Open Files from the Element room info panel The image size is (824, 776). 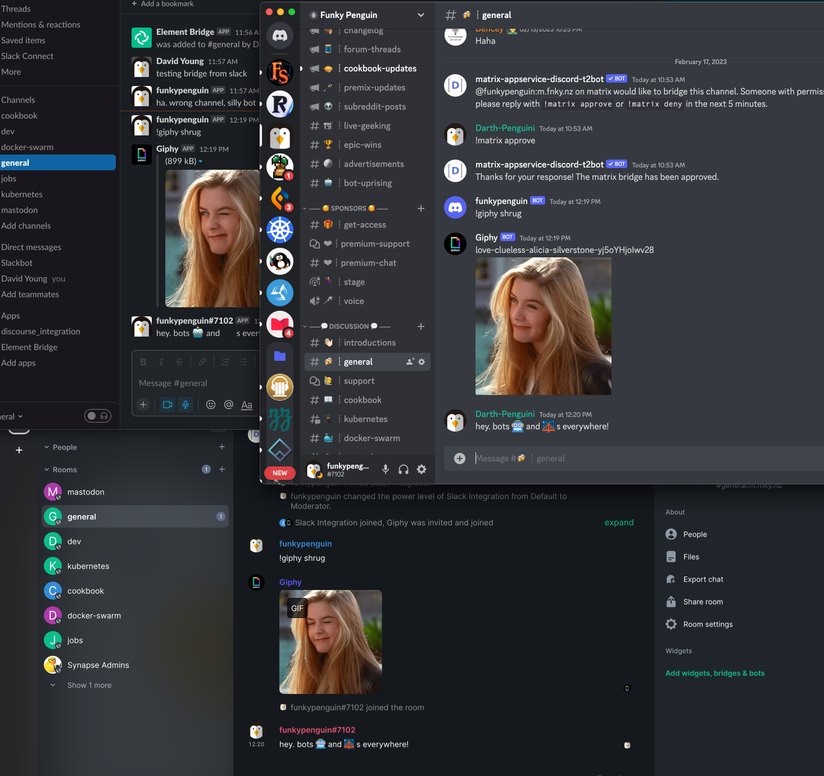pos(691,556)
